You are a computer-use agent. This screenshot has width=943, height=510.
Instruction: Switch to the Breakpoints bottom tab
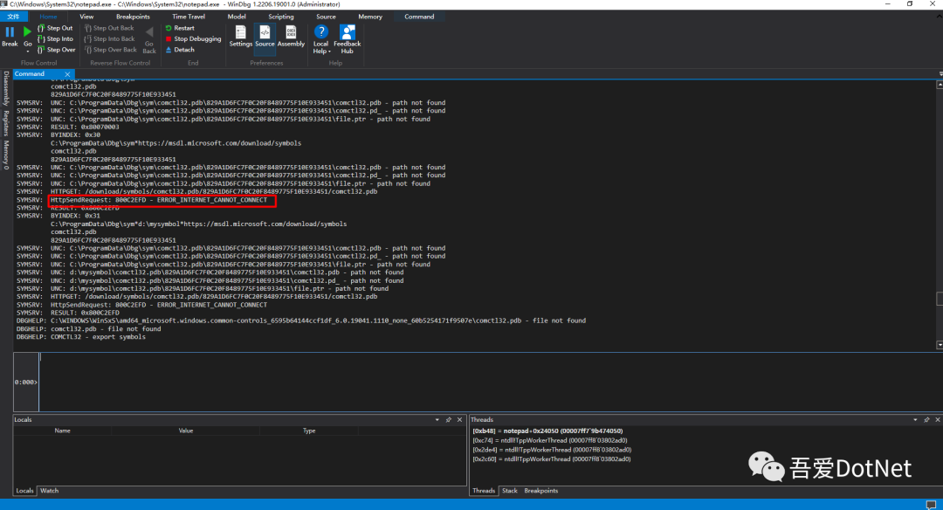tap(540, 491)
